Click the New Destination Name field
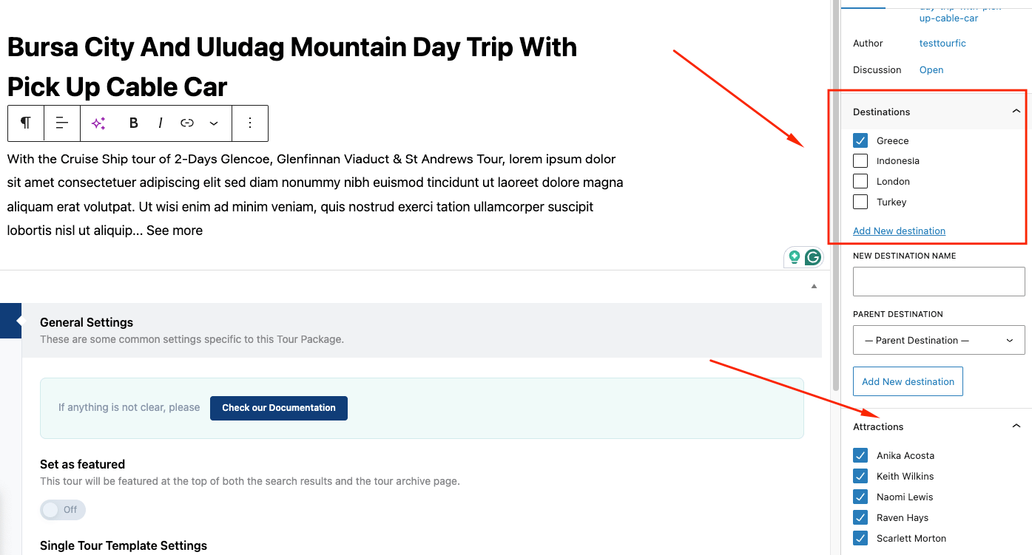Image resolution: width=1032 pixels, height=555 pixels. point(939,282)
